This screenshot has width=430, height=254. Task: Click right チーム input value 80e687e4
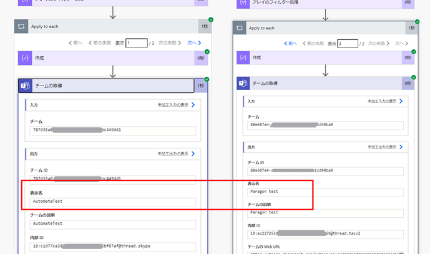coord(325,125)
